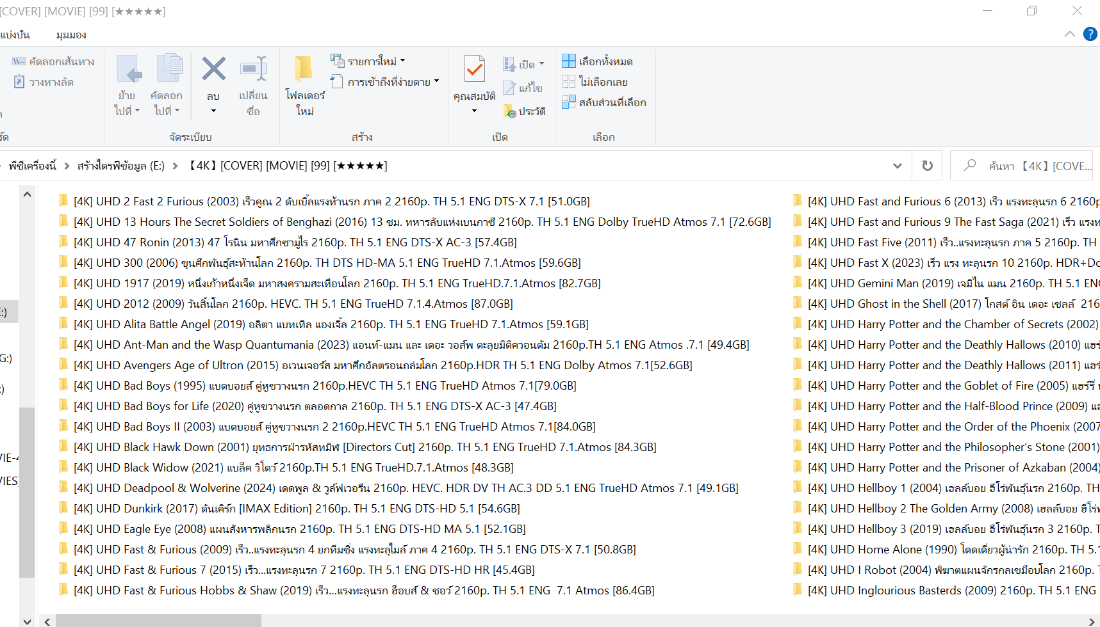
Task: Open the Share (แบ่งปัน) ribbon tab
Action: click(x=15, y=35)
